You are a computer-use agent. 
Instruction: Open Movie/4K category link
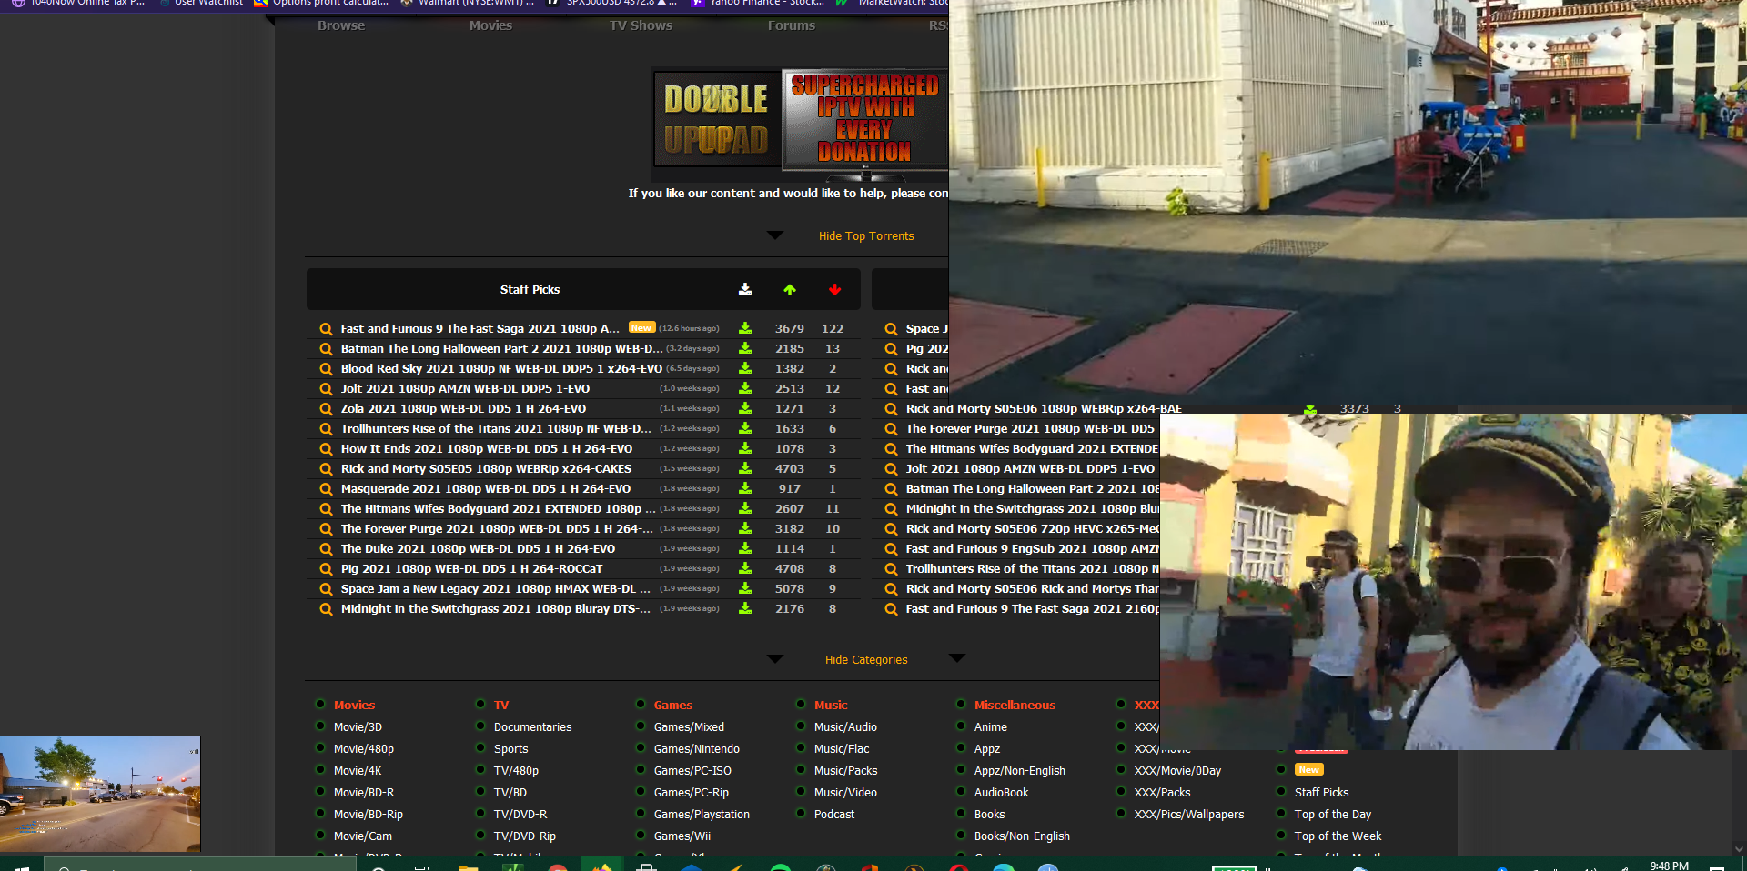tap(358, 771)
